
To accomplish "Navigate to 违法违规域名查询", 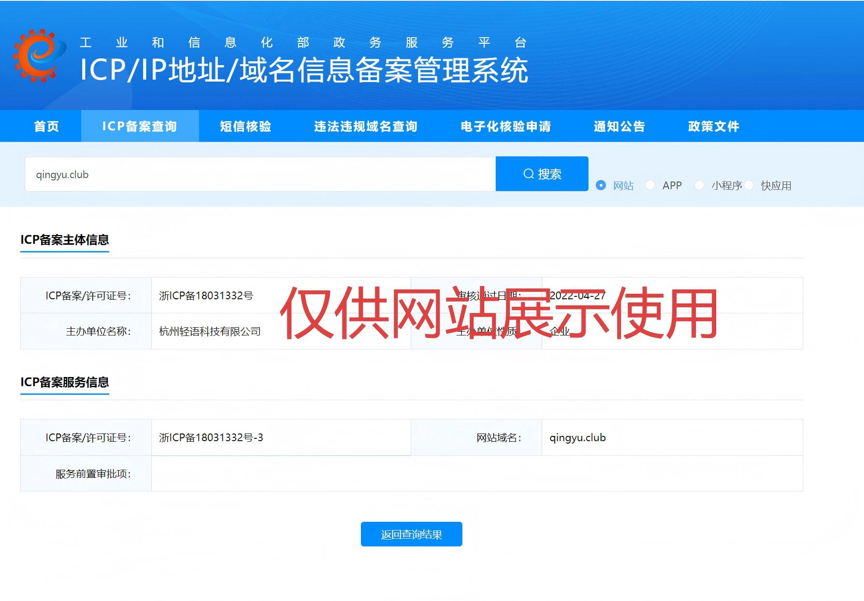I will click(366, 126).
